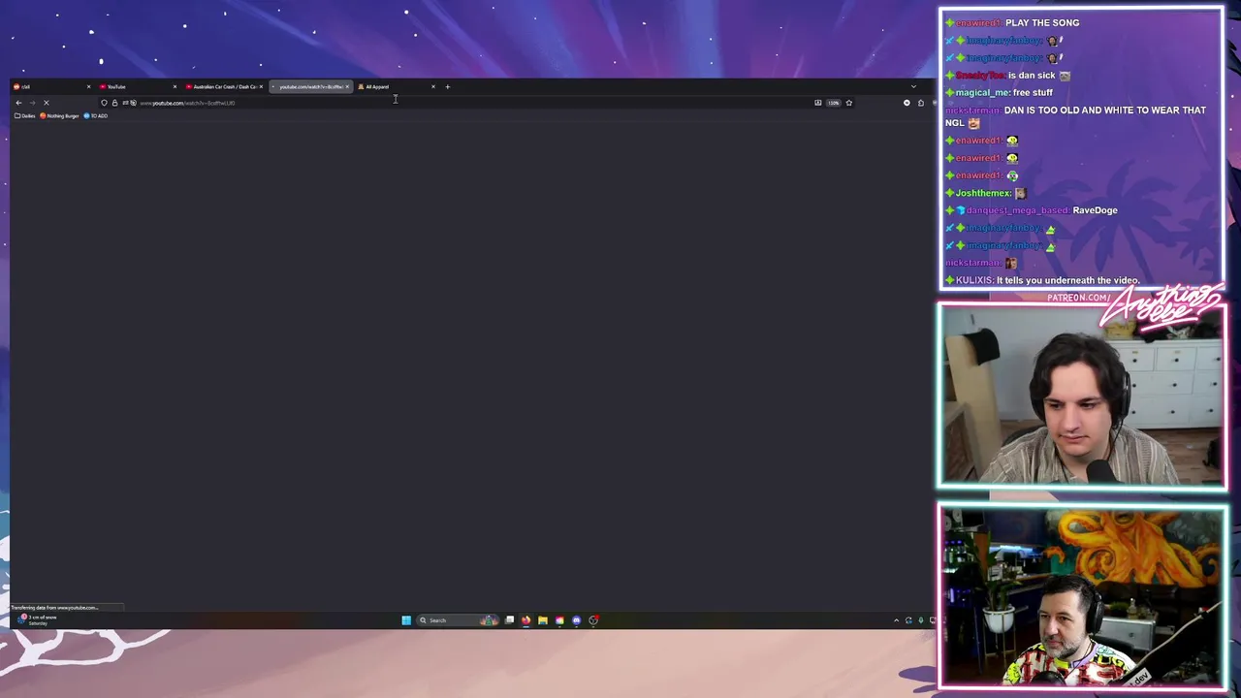Open the extensions puzzle icon

coord(921,103)
